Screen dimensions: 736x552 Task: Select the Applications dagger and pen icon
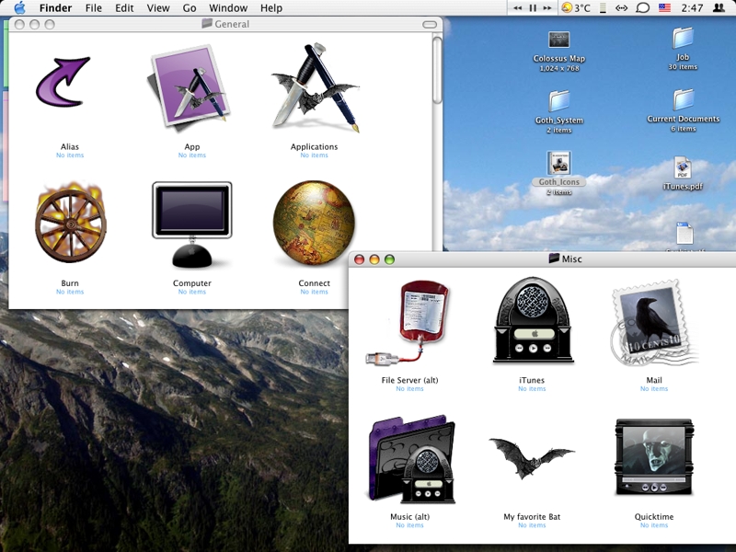tap(314, 86)
